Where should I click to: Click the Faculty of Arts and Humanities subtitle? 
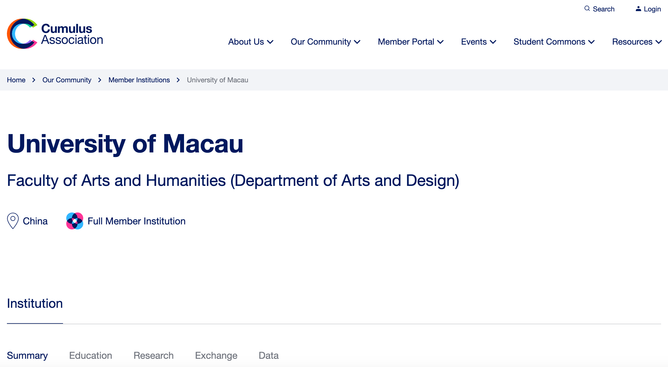(x=233, y=181)
